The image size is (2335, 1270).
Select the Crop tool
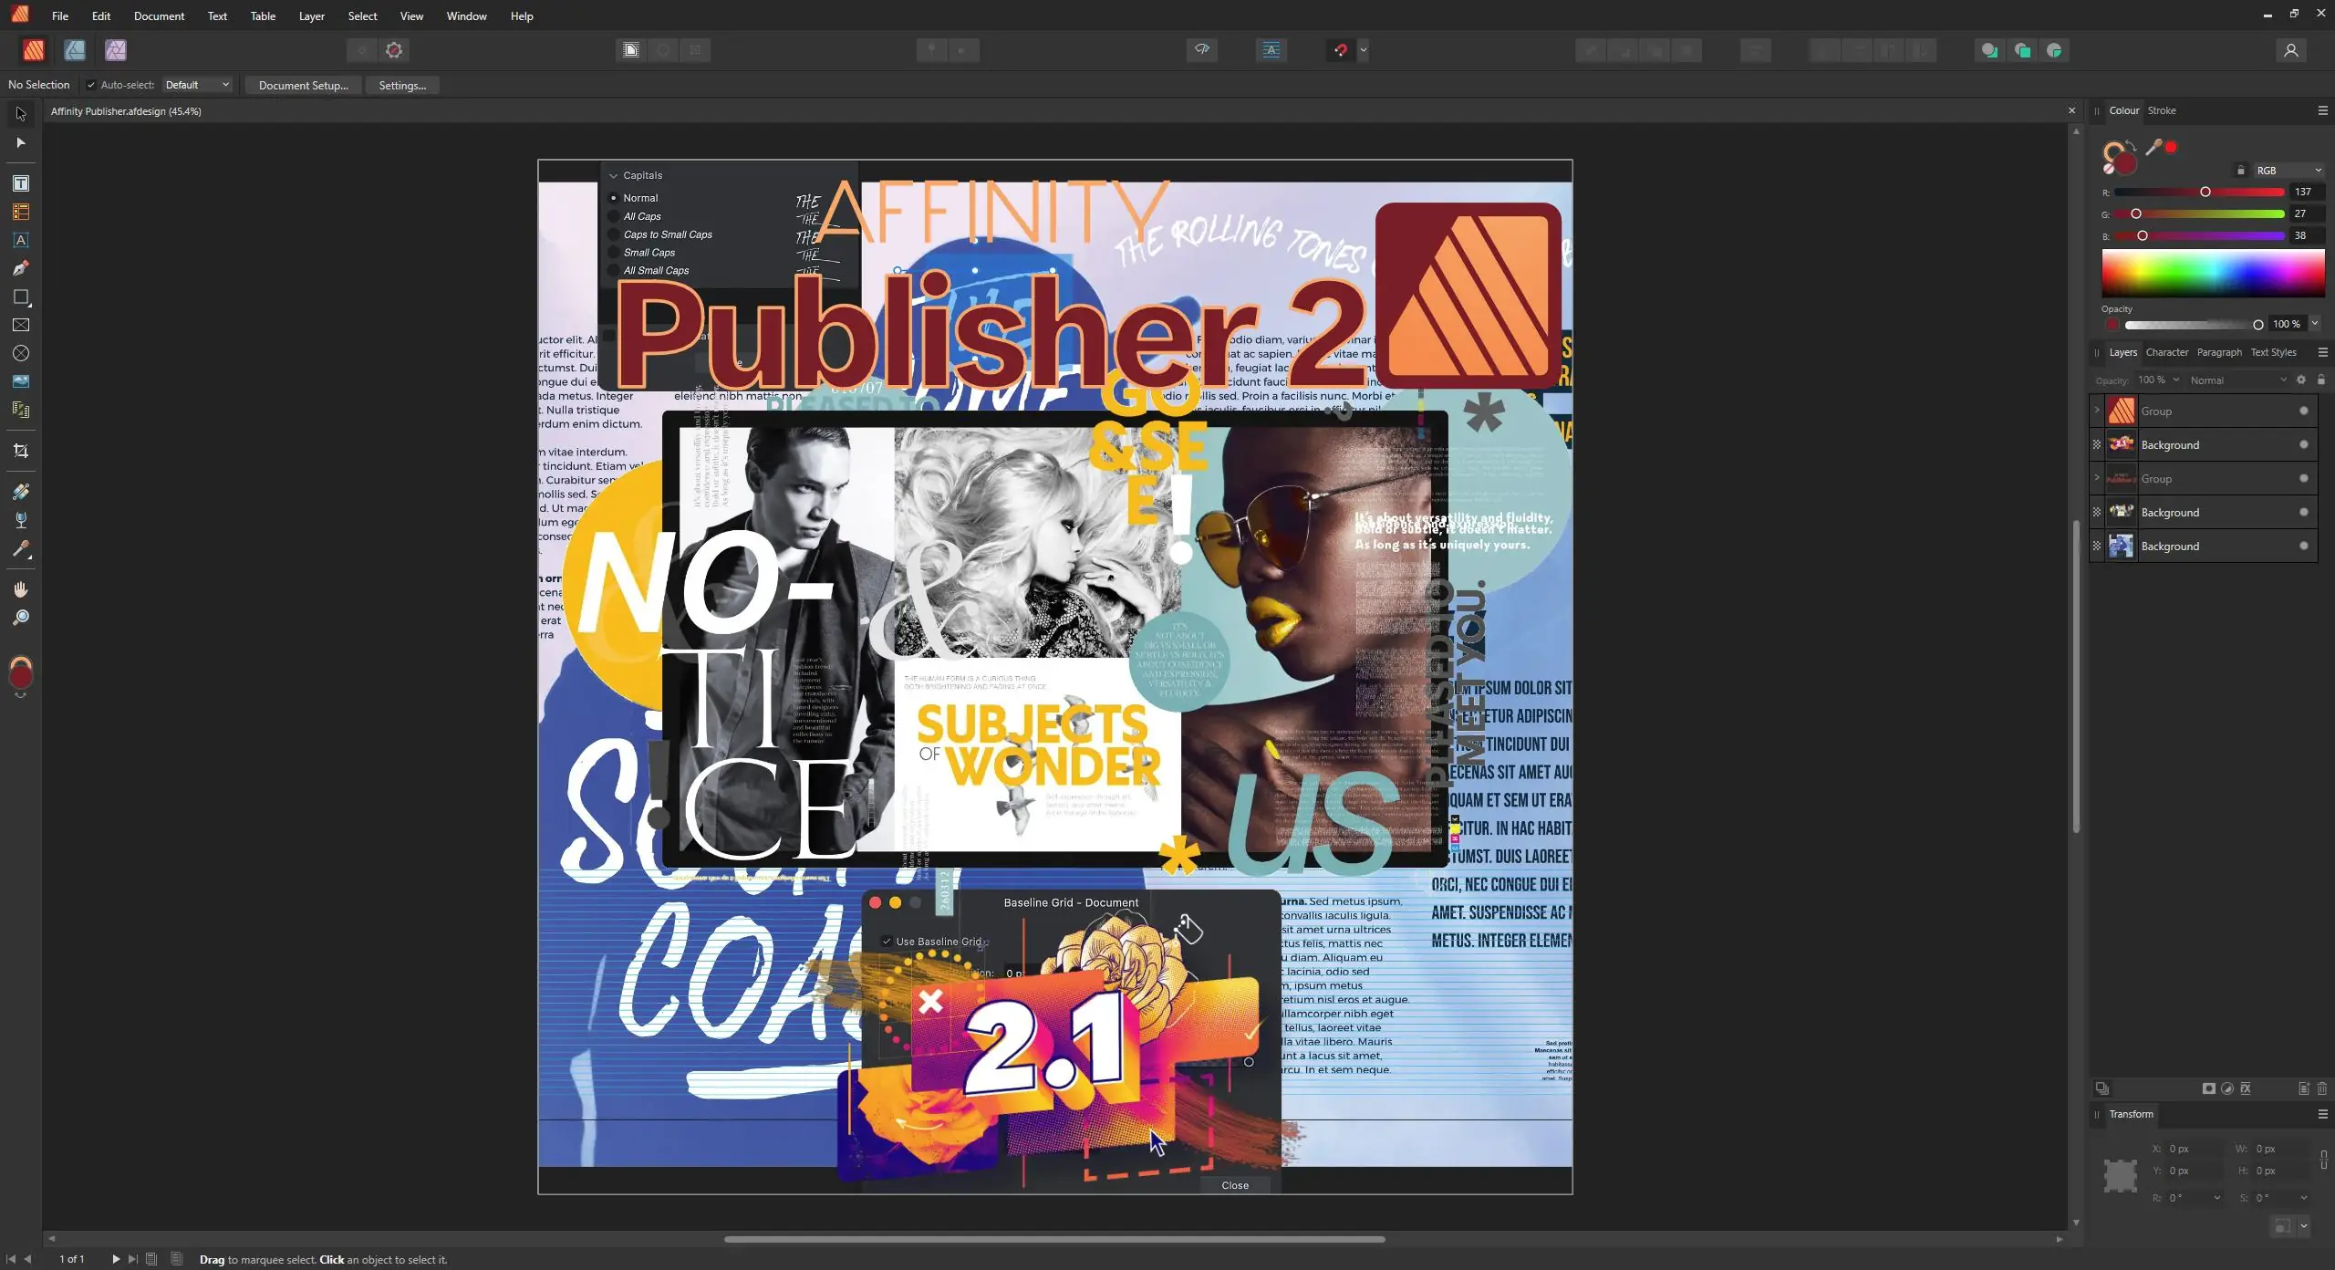[20, 451]
